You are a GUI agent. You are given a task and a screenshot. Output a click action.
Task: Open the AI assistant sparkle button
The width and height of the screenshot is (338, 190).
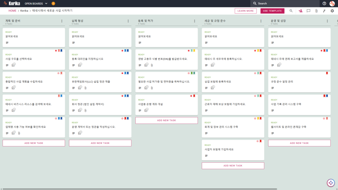point(331,183)
